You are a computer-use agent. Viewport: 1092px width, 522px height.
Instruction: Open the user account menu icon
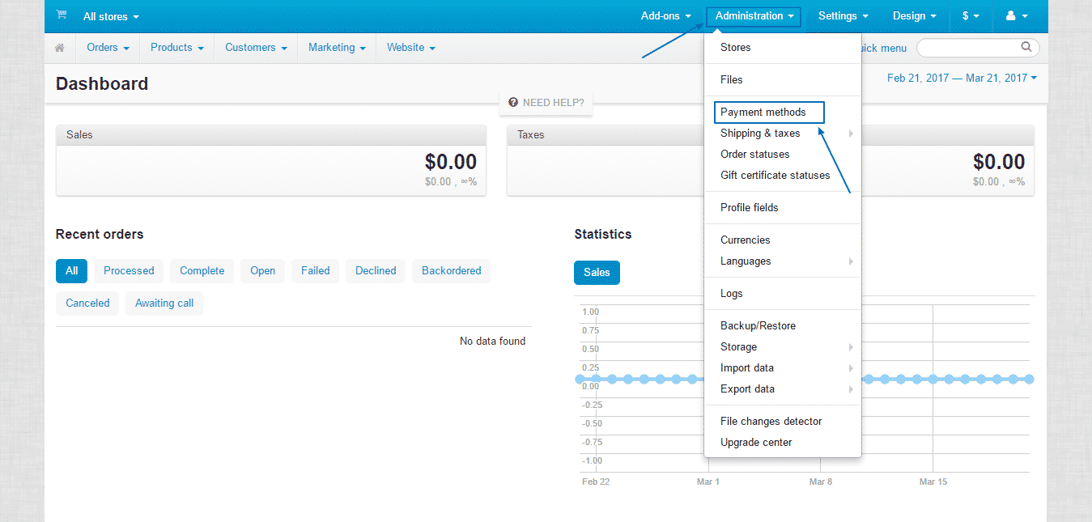click(1016, 15)
